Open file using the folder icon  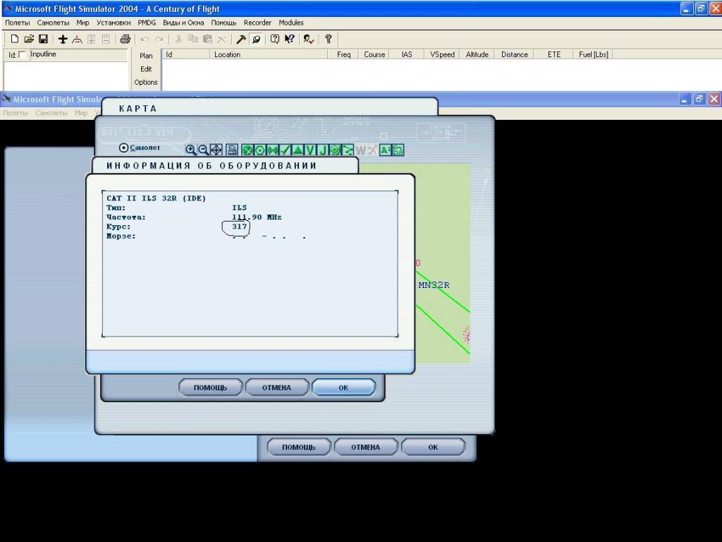point(29,39)
